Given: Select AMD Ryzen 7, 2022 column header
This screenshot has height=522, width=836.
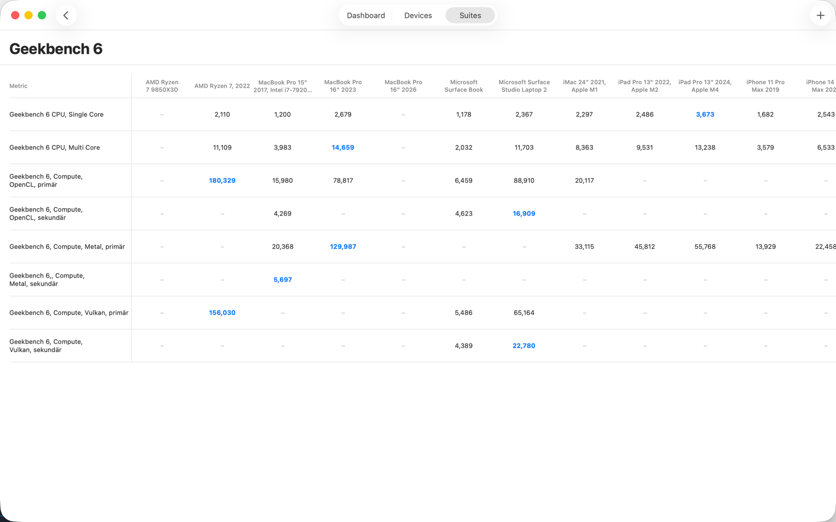Looking at the screenshot, I should coord(222,86).
